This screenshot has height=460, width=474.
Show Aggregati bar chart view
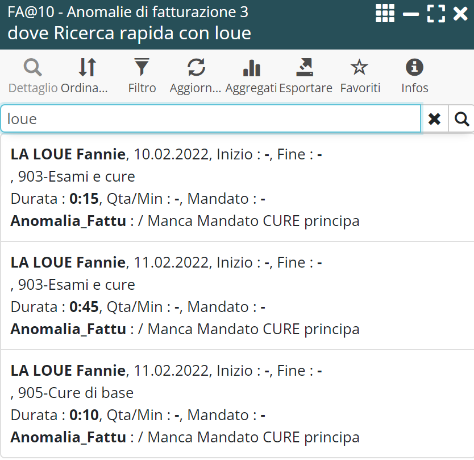click(x=251, y=68)
